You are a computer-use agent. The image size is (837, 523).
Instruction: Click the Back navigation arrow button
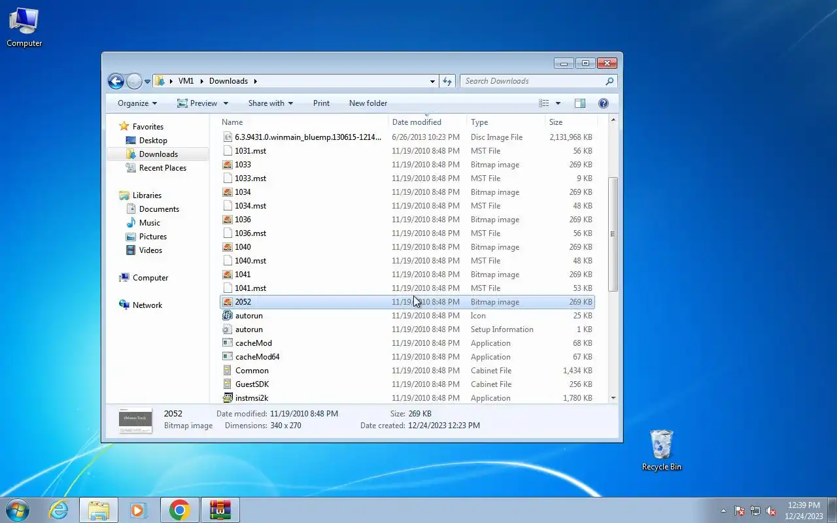click(116, 81)
